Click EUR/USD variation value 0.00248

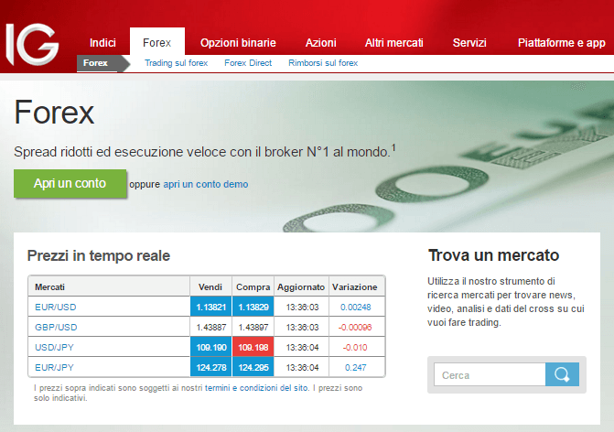pos(356,307)
